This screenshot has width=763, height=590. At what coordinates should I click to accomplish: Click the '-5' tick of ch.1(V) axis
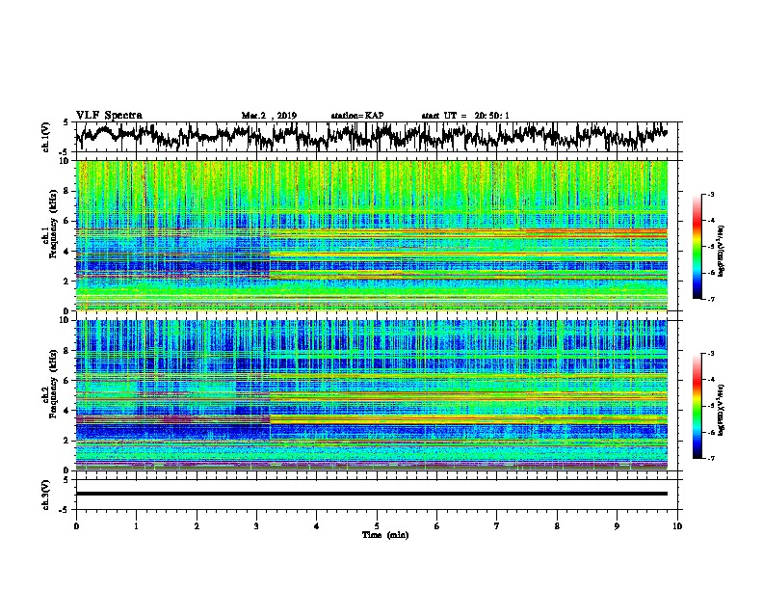(65, 152)
